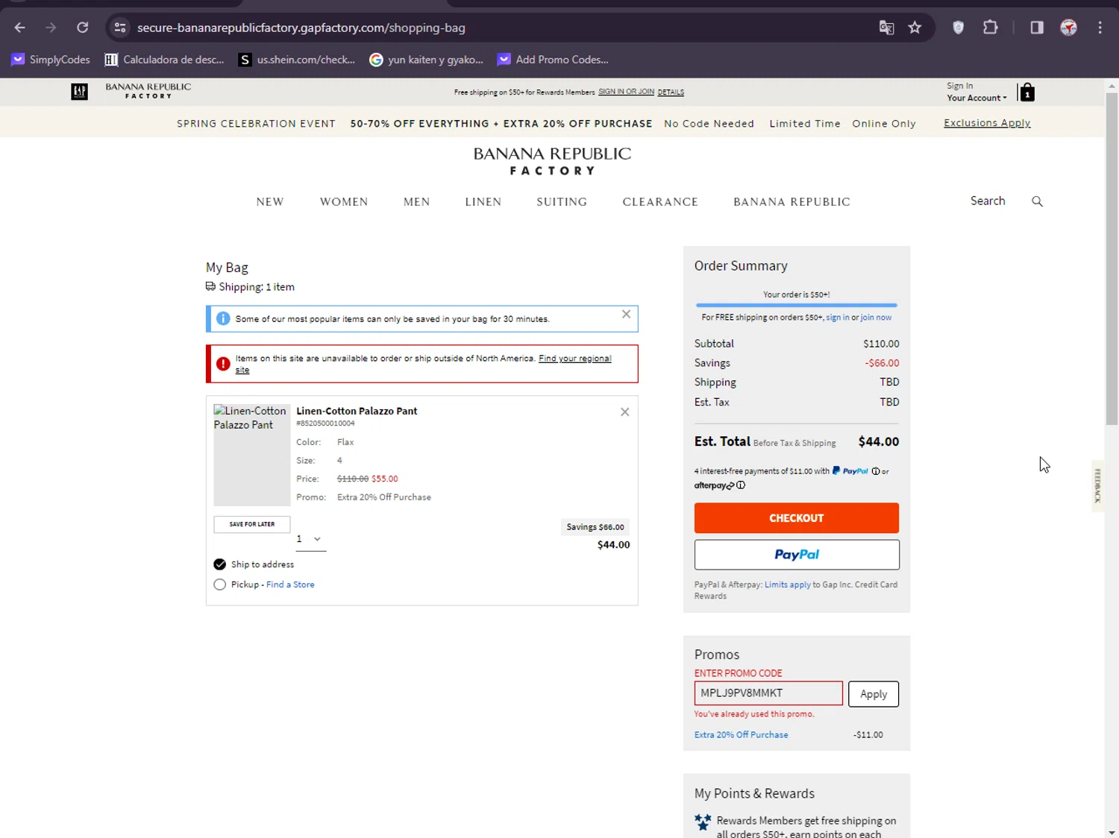Click Banana Republic Factory main logo
The width and height of the screenshot is (1119, 838).
coord(552,160)
